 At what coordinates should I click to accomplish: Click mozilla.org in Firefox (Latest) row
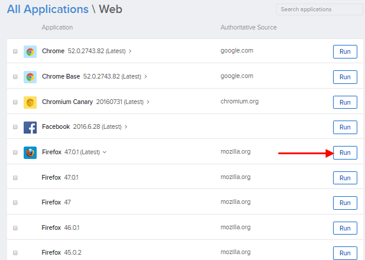(235, 151)
